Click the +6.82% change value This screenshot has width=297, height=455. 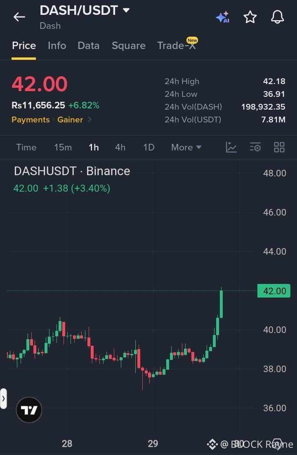pyautogui.click(x=84, y=105)
